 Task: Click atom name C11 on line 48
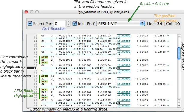pos(44,105)
